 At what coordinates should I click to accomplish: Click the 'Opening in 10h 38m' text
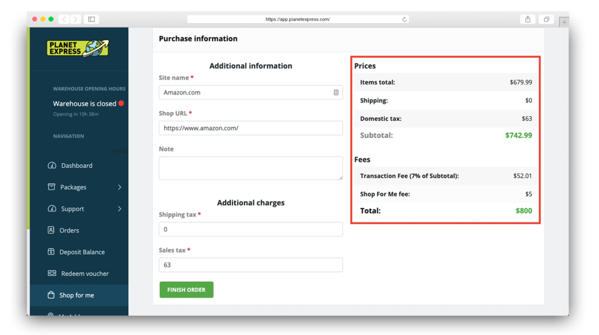75,114
